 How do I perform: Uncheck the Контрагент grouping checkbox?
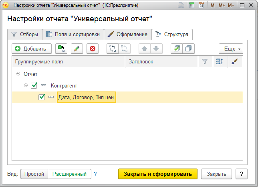click(34, 85)
